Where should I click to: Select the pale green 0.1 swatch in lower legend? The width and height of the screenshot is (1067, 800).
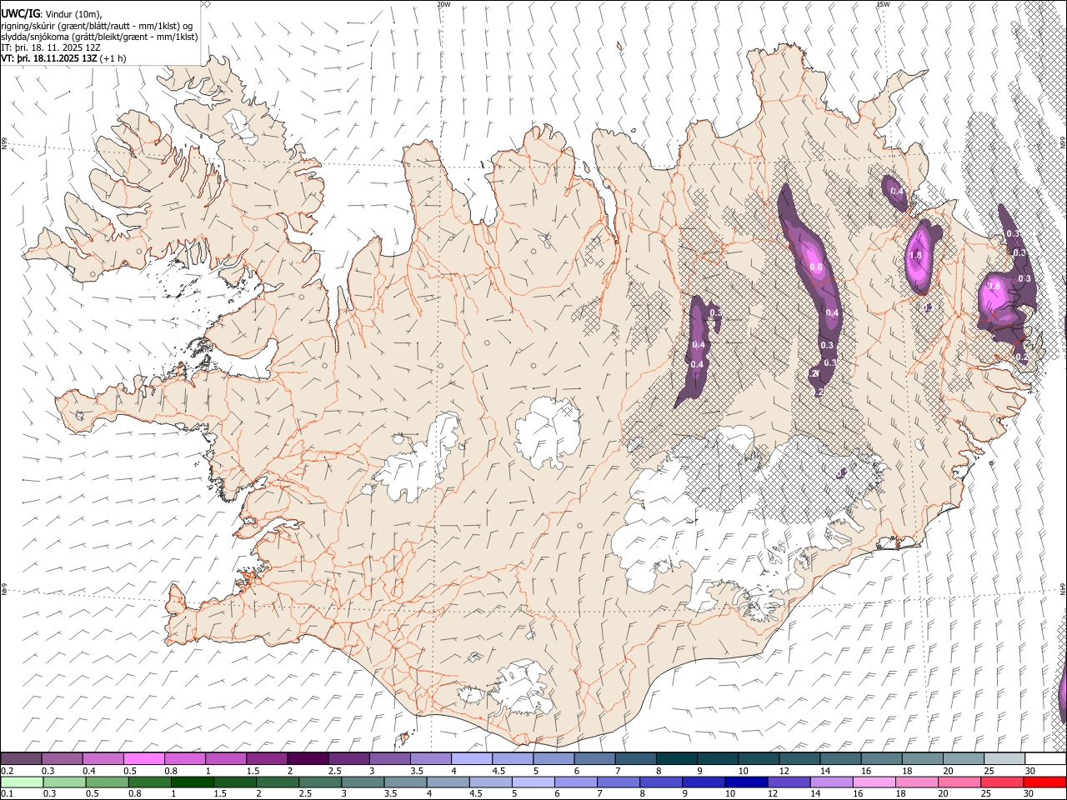tap(22, 782)
